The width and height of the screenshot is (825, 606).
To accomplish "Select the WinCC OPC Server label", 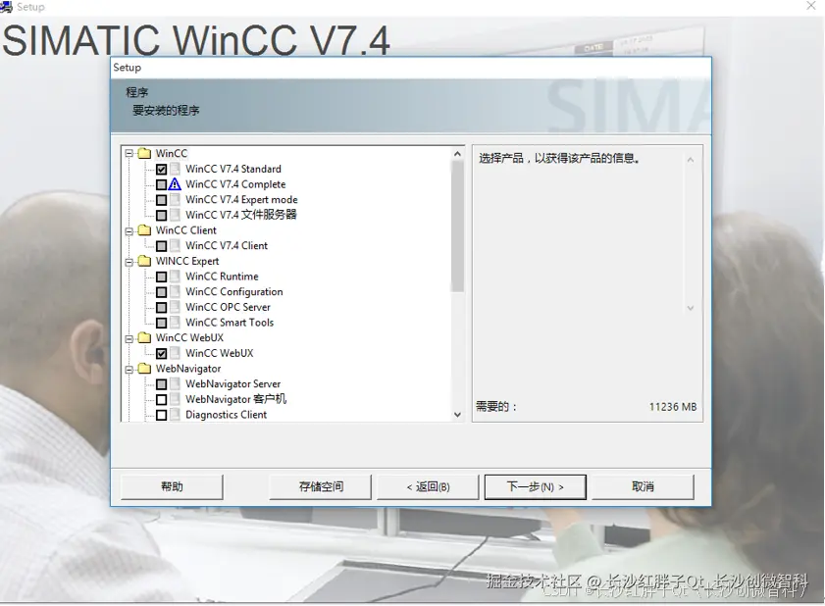I will click(228, 307).
